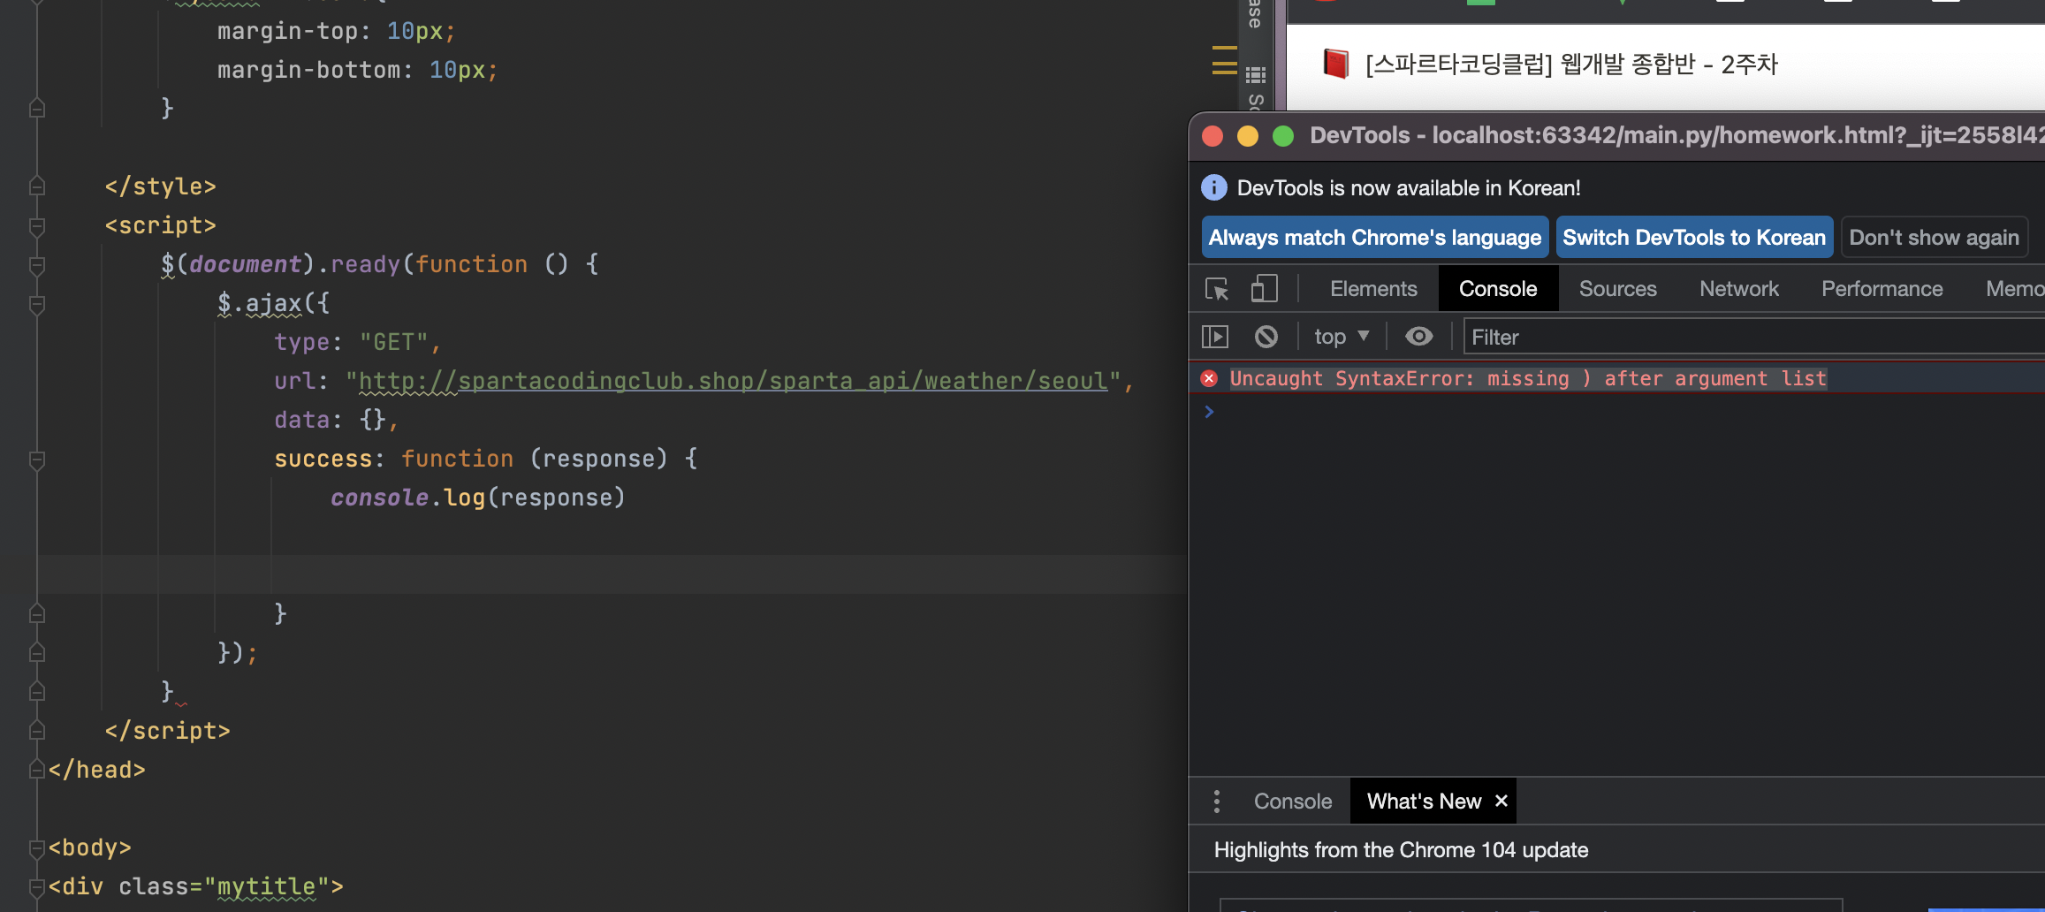
Task: Click the fold marker at the }); line
Action: coord(37,653)
